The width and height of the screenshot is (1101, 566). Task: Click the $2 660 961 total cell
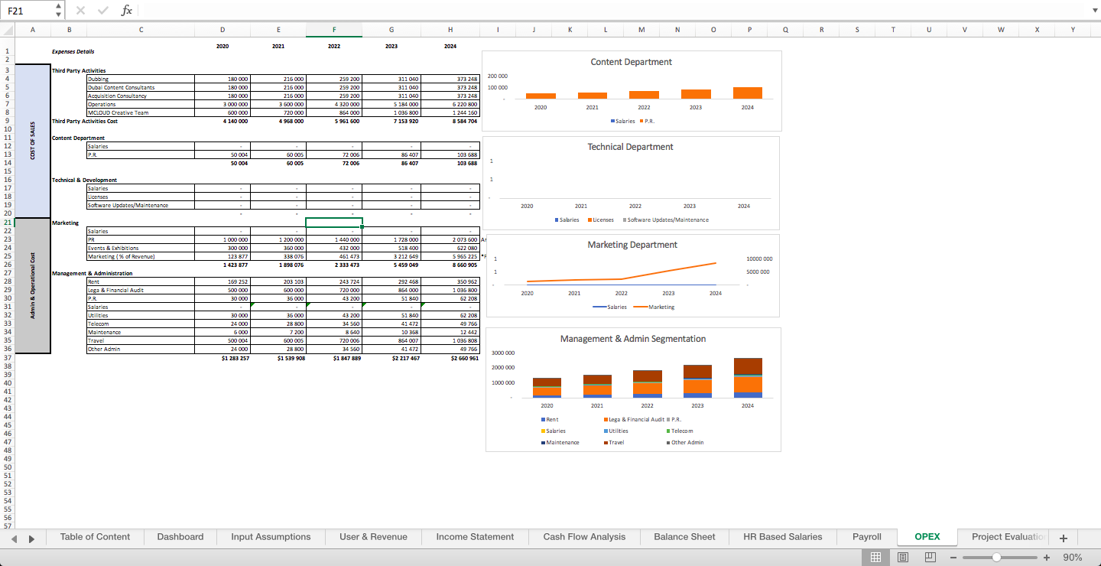[450, 357]
